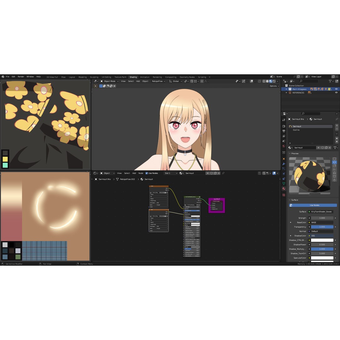This screenshot has width=340, height=340.
Task: Click the Use Nodes button in Surface panel
Action: pos(313,205)
